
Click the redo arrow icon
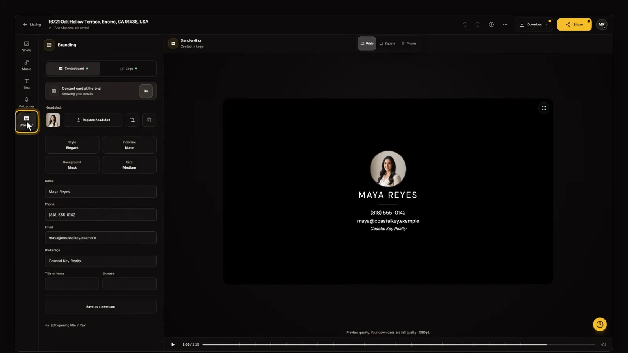click(x=478, y=24)
